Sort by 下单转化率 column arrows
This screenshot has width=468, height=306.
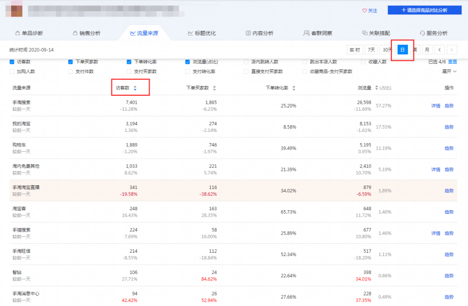(294, 88)
